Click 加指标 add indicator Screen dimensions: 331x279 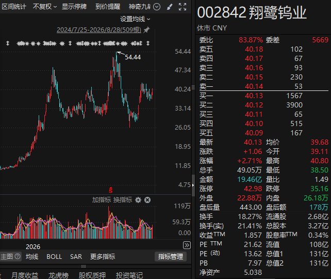click(102, 200)
